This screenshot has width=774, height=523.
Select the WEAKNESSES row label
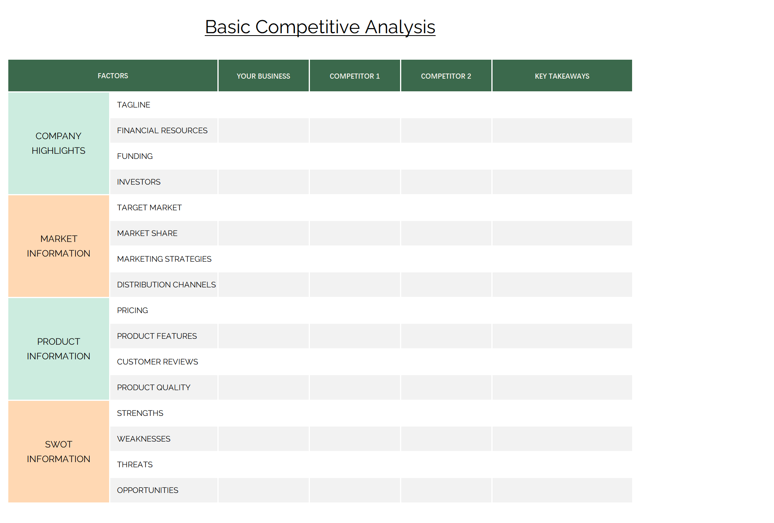tap(143, 439)
